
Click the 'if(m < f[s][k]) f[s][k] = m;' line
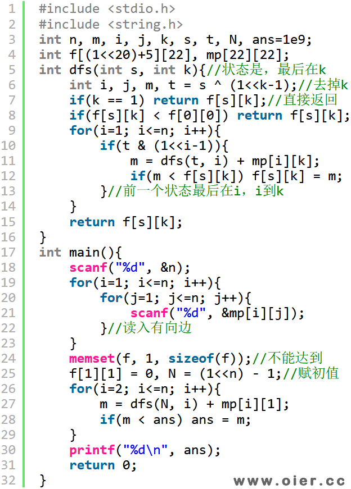(x=236, y=176)
